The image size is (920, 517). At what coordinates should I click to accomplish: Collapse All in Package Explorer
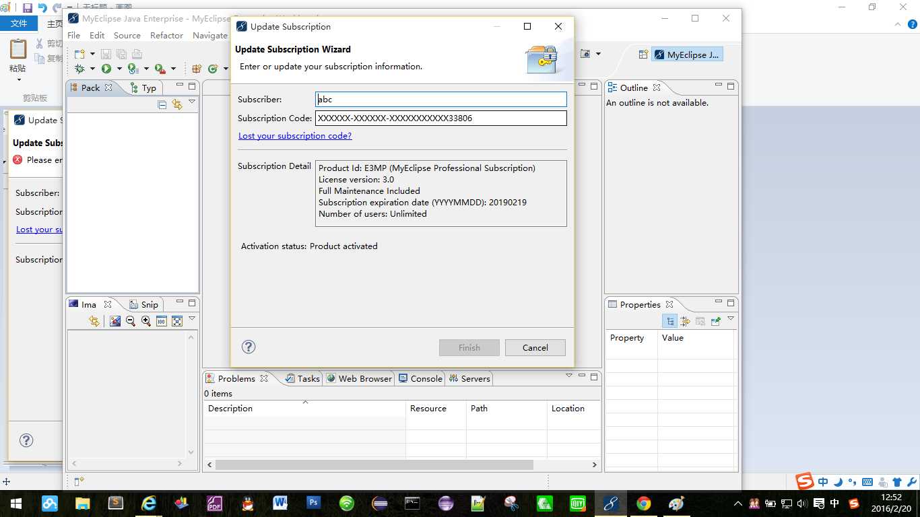162,104
